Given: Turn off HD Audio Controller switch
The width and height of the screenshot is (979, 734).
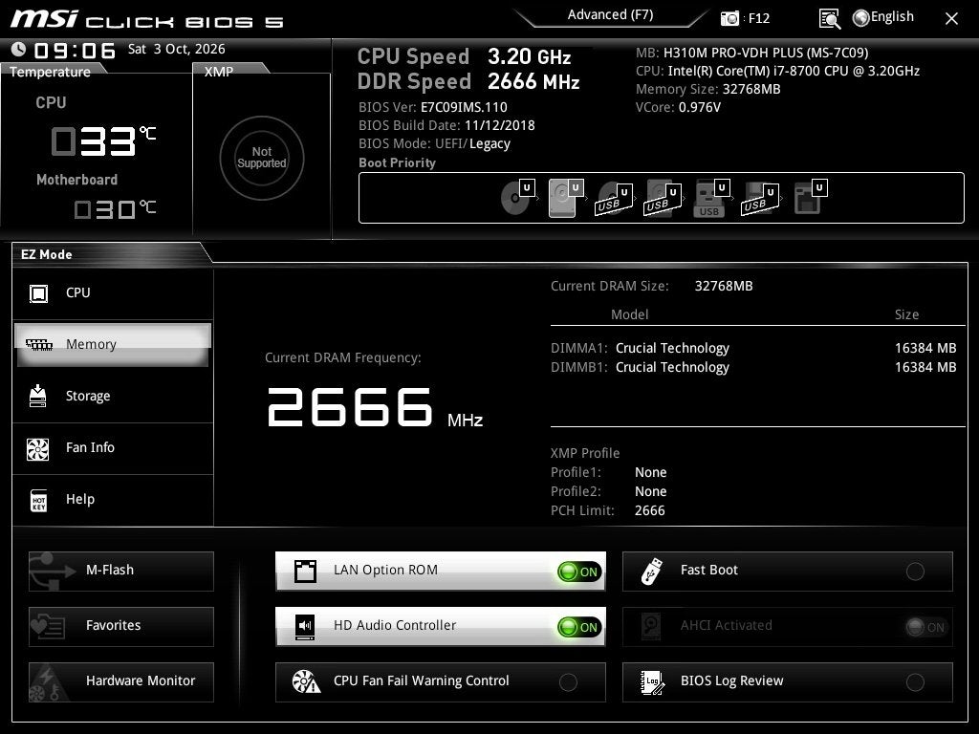Looking at the screenshot, I should [579, 627].
